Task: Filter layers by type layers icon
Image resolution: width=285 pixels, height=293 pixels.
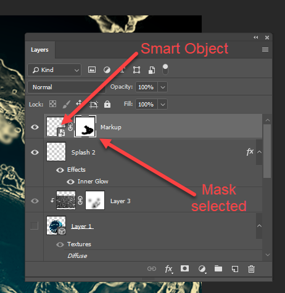Action: pos(122,70)
